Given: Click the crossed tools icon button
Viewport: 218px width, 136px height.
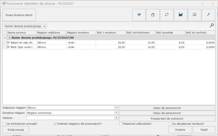Looking at the screenshot, I should (139, 15).
